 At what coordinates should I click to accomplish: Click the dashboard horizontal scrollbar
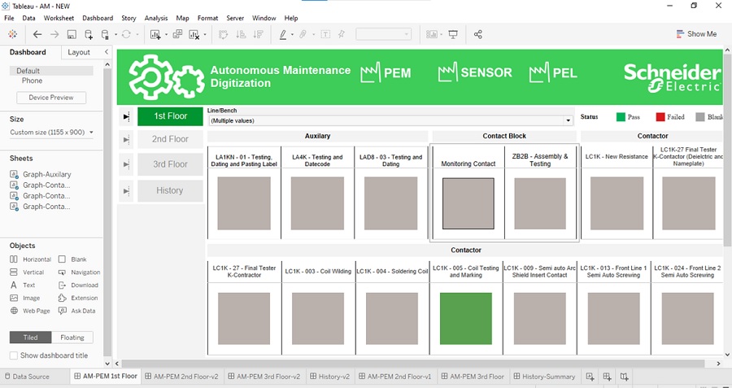412,364
